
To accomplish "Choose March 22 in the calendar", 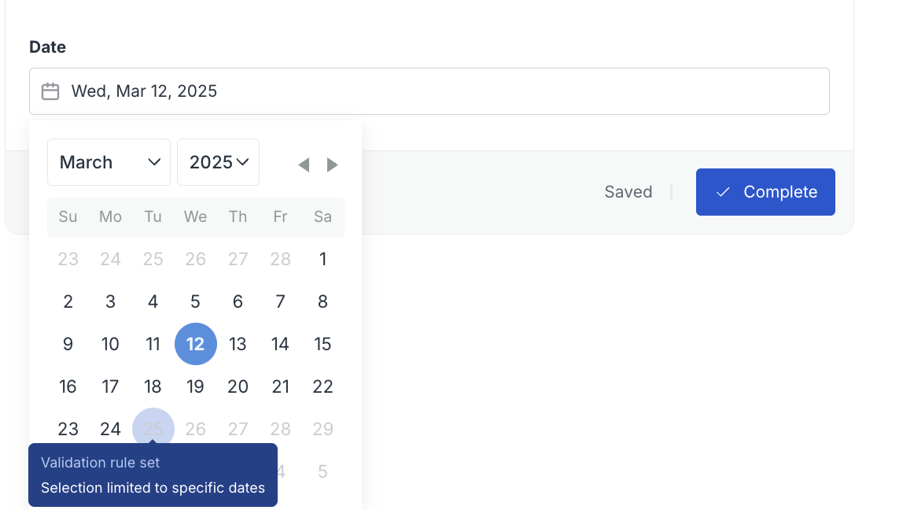I will 323,386.
